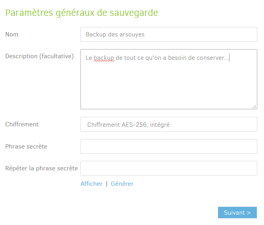Viewport: 264px width, 225px height.
Task: Click the Paramètres généraux de sauvegarde heading
Action: tap(82, 13)
